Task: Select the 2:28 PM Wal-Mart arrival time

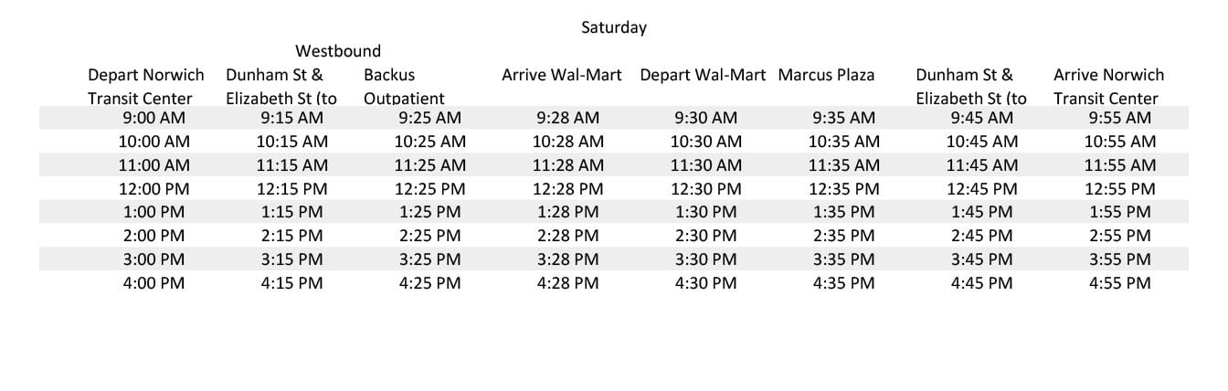Action: pyautogui.click(x=567, y=236)
